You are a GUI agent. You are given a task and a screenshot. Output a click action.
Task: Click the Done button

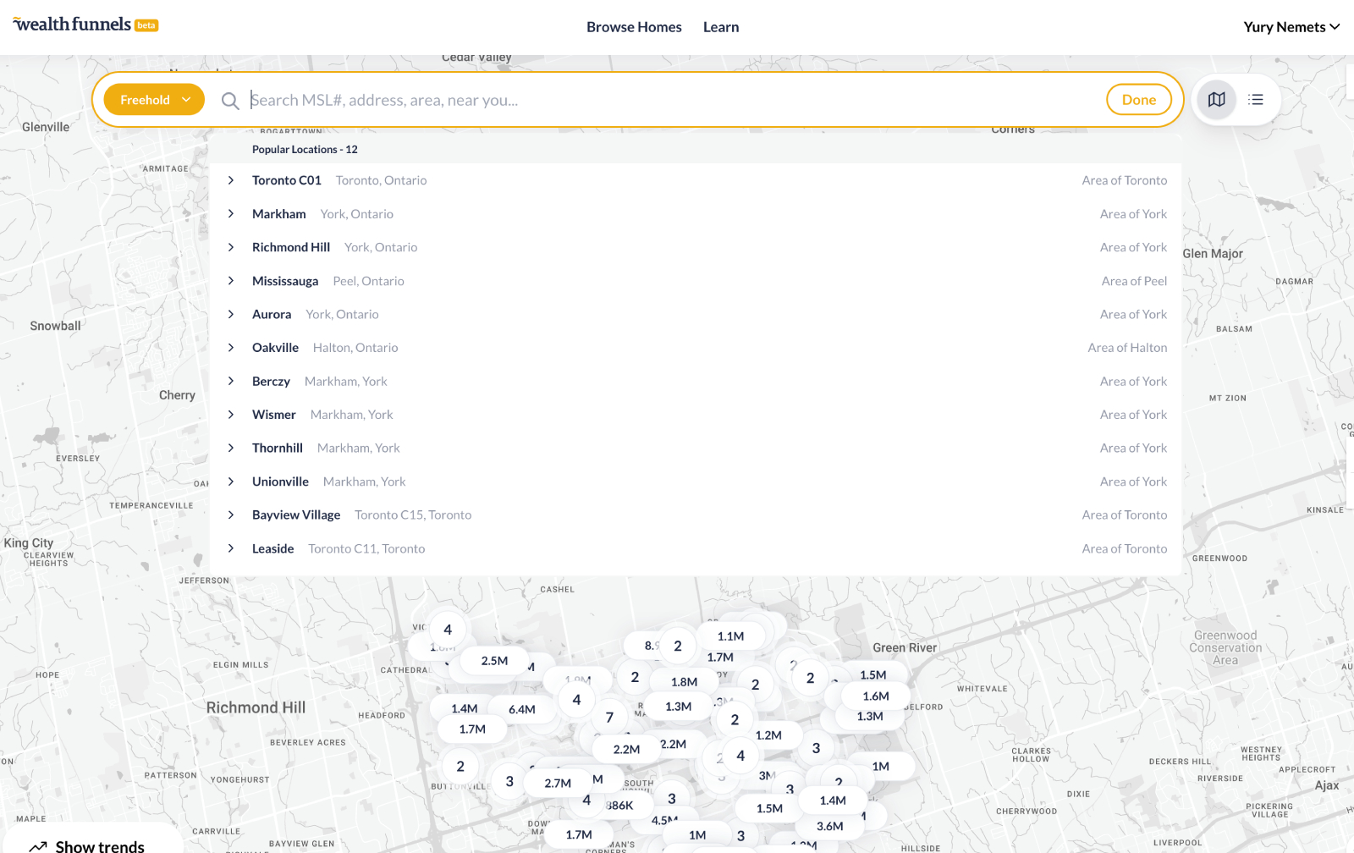tap(1139, 100)
